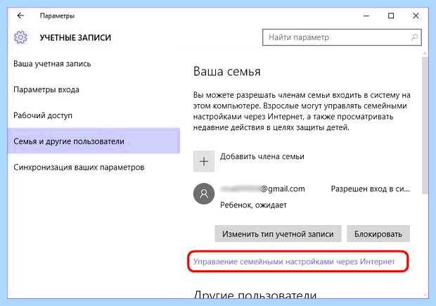Click the scrollbar down arrow
Screen dimensions: 436x306
(x=425, y=295)
